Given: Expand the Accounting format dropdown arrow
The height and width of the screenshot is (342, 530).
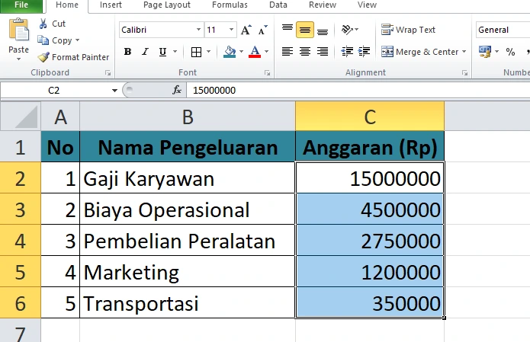Looking at the screenshot, I should 497,52.
